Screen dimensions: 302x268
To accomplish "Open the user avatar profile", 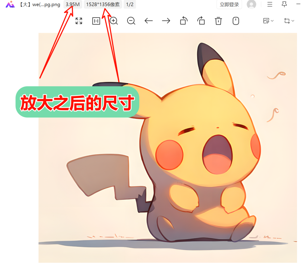I will 251,4.
